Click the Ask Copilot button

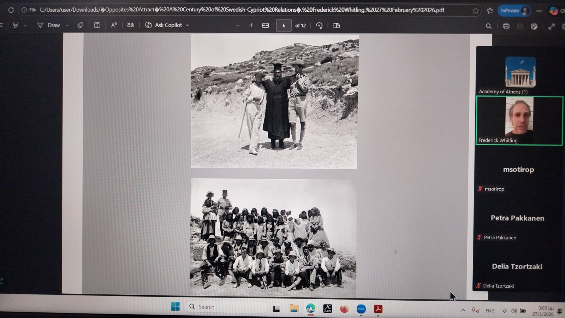(x=164, y=25)
